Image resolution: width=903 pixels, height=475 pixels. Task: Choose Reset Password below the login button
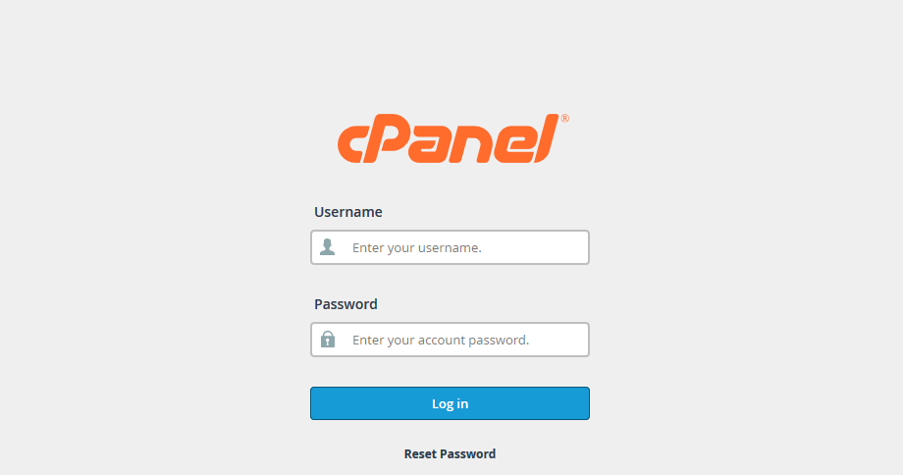(x=450, y=453)
